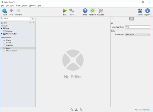Build the project with gears icon

(x=71, y=11)
